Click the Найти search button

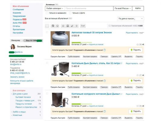click(x=138, y=8)
